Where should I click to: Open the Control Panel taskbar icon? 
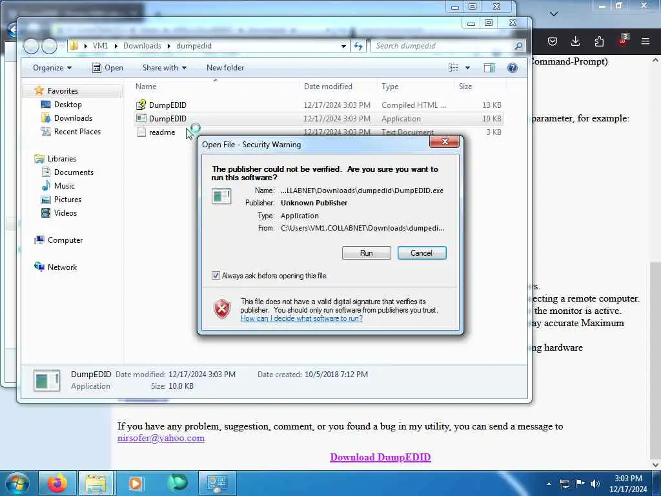[x=218, y=483]
